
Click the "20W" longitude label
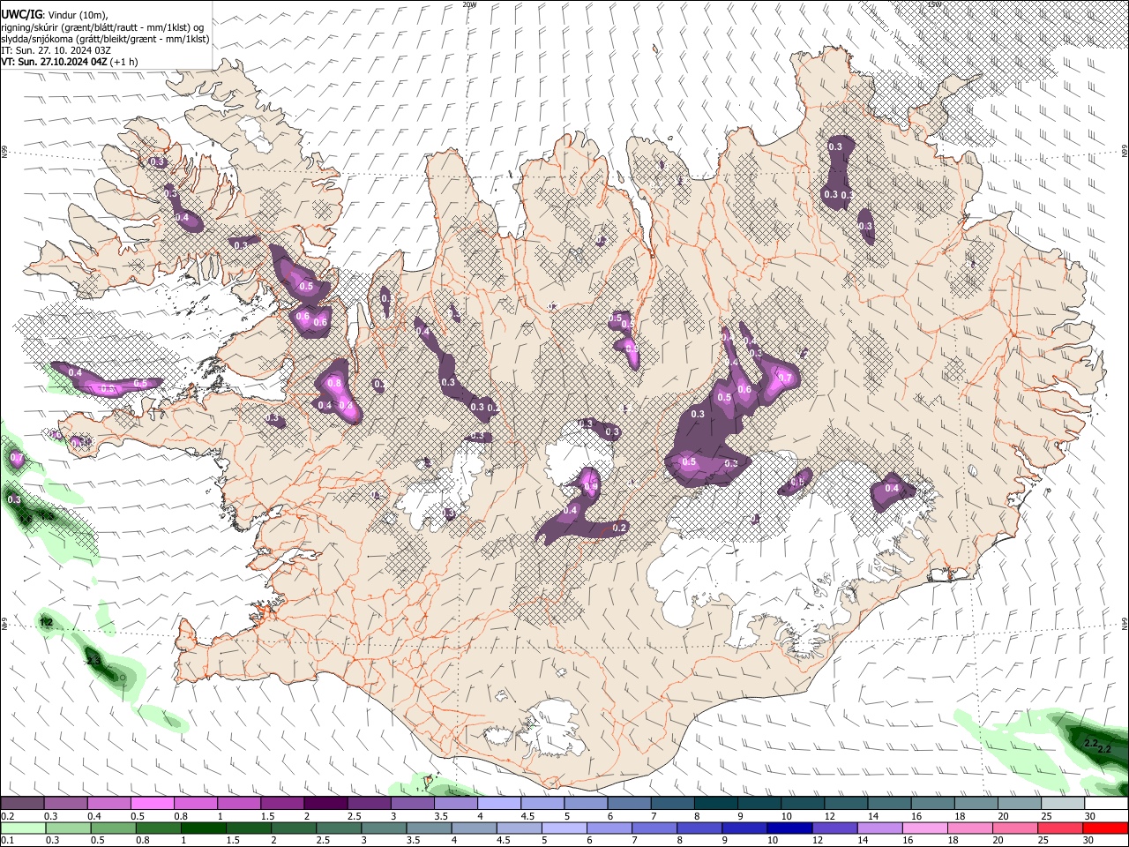469,4
